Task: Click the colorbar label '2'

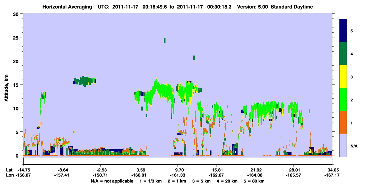Action: [x=352, y=100]
